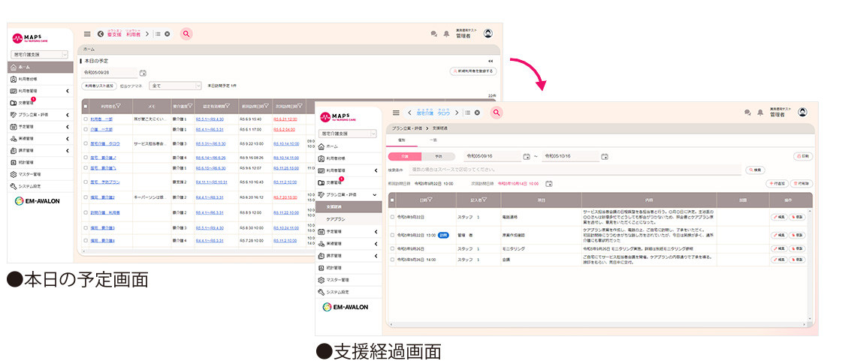
Task: Click 印刷 button in 支援経過 window
Action: click(x=804, y=157)
